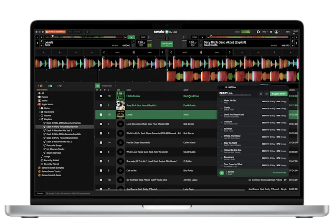Set first cue point on deck 1

click(43, 52)
